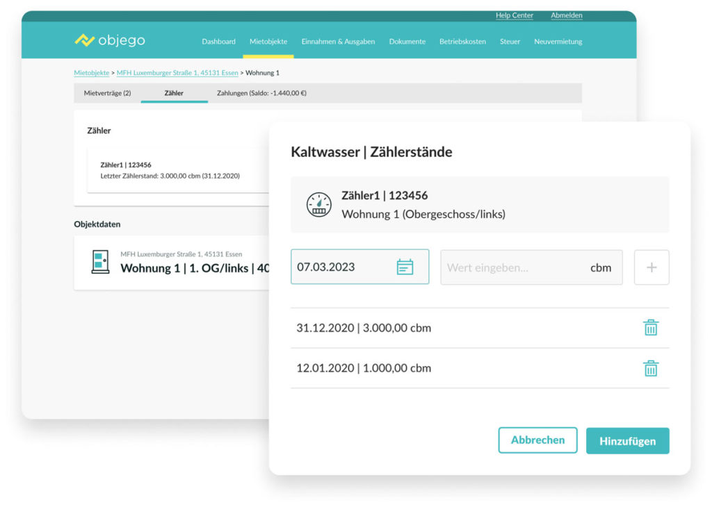The image size is (712, 507).
Task: Click the Mietobjekte breadcrumb link
Action: point(91,73)
